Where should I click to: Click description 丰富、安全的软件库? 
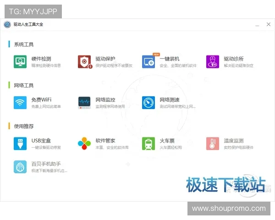coord(112,148)
